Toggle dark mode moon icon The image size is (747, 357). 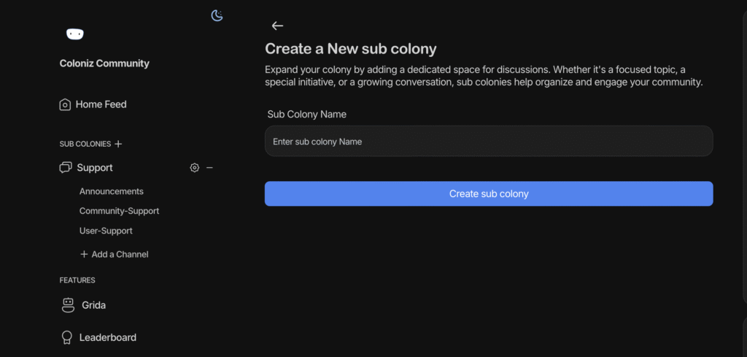pyautogui.click(x=217, y=16)
